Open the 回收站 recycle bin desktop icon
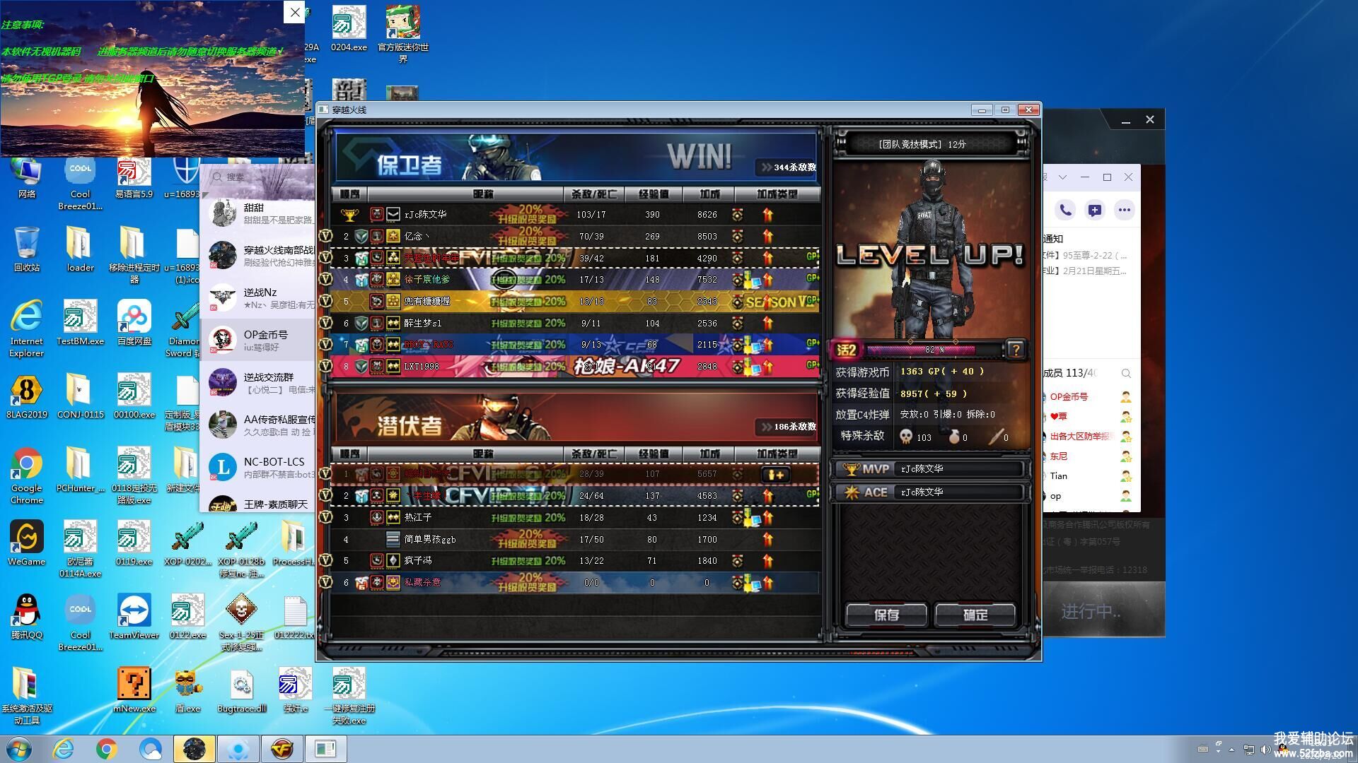Image resolution: width=1358 pixels, height=763 pixels. tap(27, 249)
